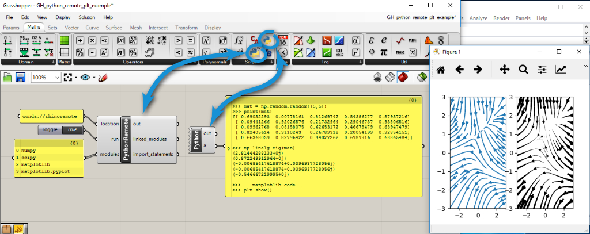Click the zoom extents canvas icon

[67, 78]
